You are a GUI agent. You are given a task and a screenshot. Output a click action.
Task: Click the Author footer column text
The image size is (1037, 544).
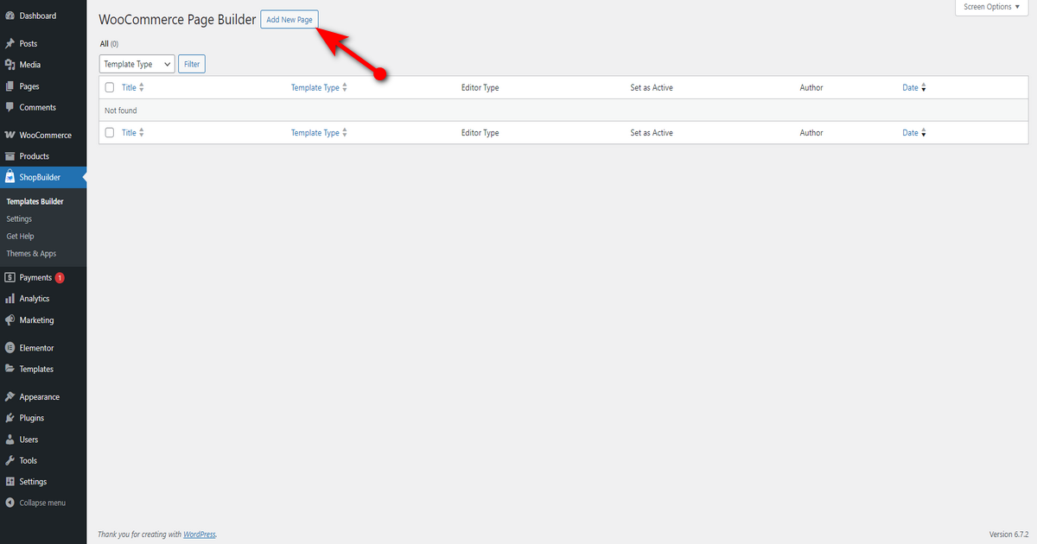point(811,133)
